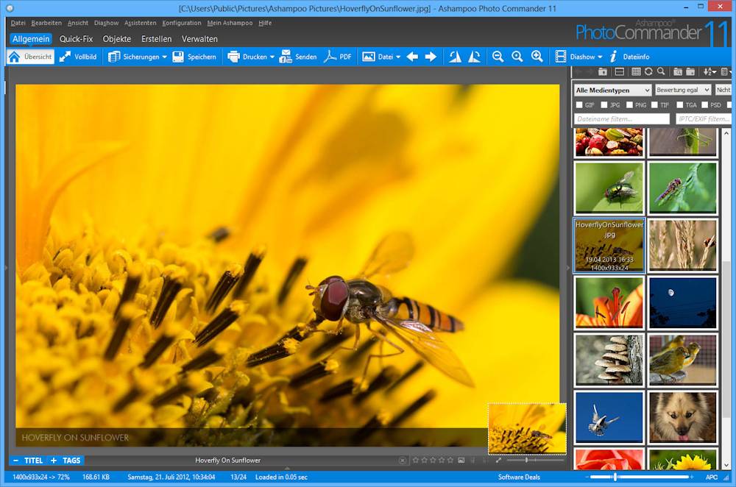Click the Speichern save icon
The height and width of the screenshot is (487, 736).
(x=179, y=57)
